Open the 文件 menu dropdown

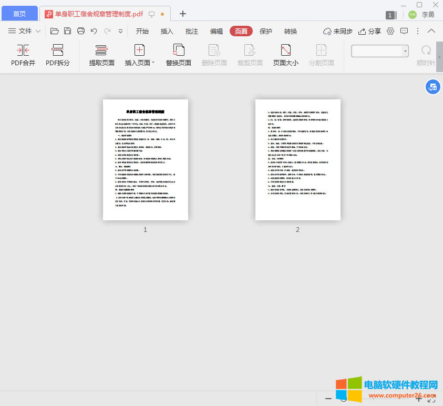point(25,31)
